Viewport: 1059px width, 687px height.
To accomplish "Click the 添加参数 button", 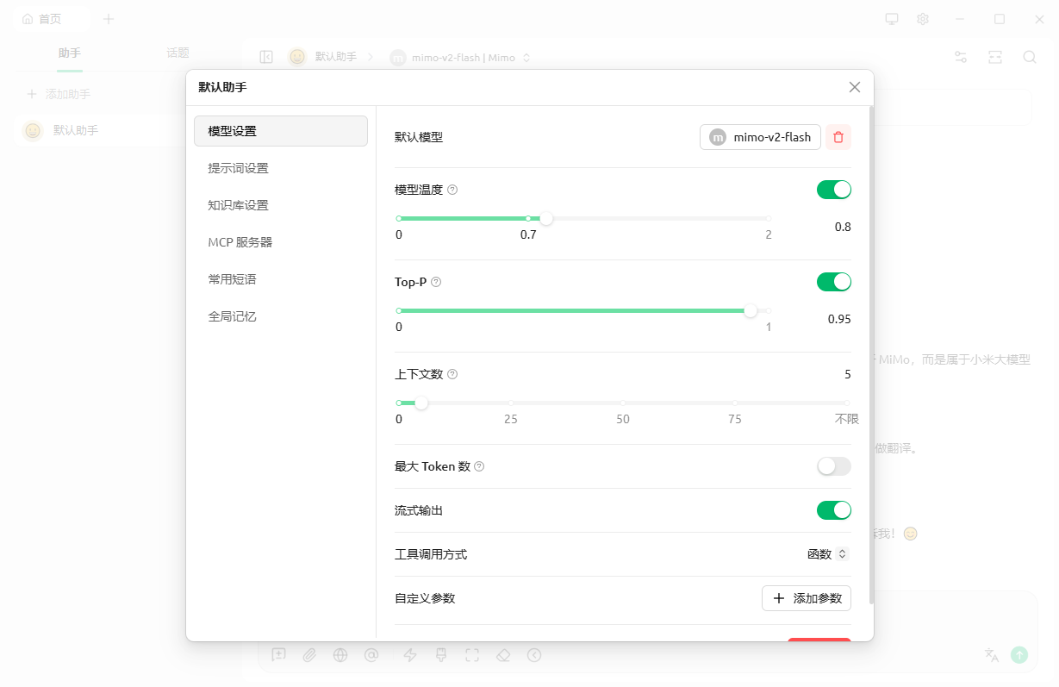I will click(x=806, y=598).
